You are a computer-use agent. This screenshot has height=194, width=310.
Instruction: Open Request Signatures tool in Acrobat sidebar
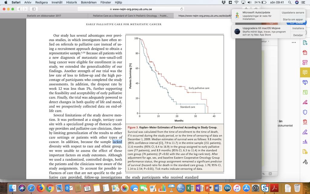(305, 142)
